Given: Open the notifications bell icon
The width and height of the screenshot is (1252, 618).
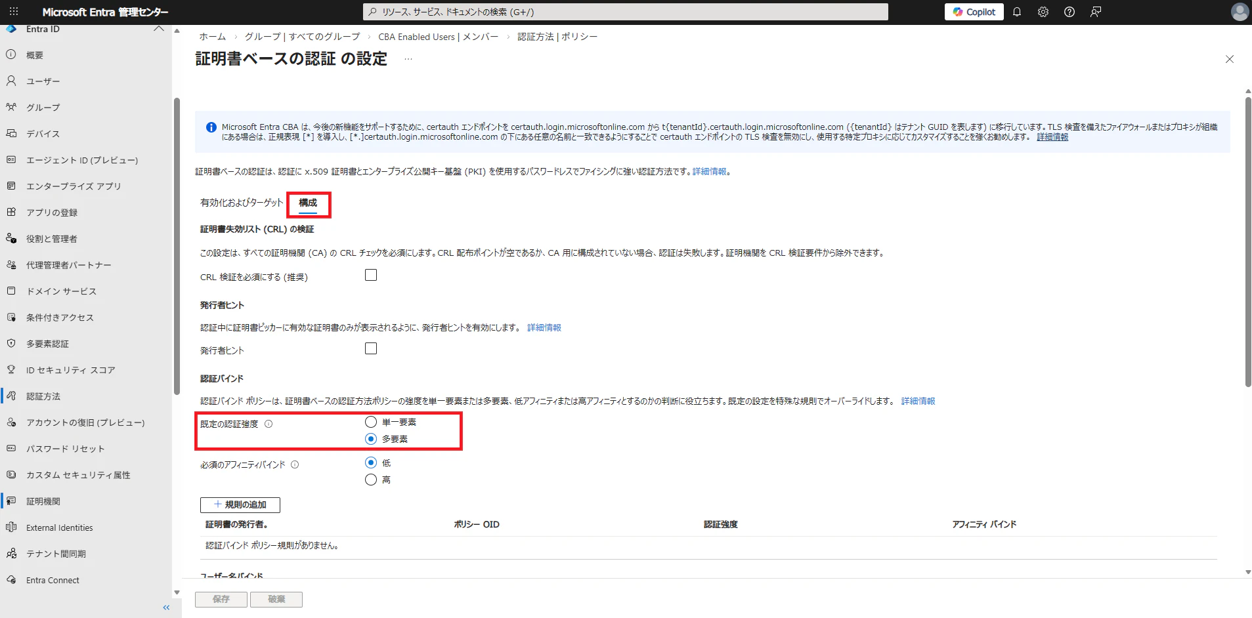Looking at the screenshot, I should click(1017, 12).
